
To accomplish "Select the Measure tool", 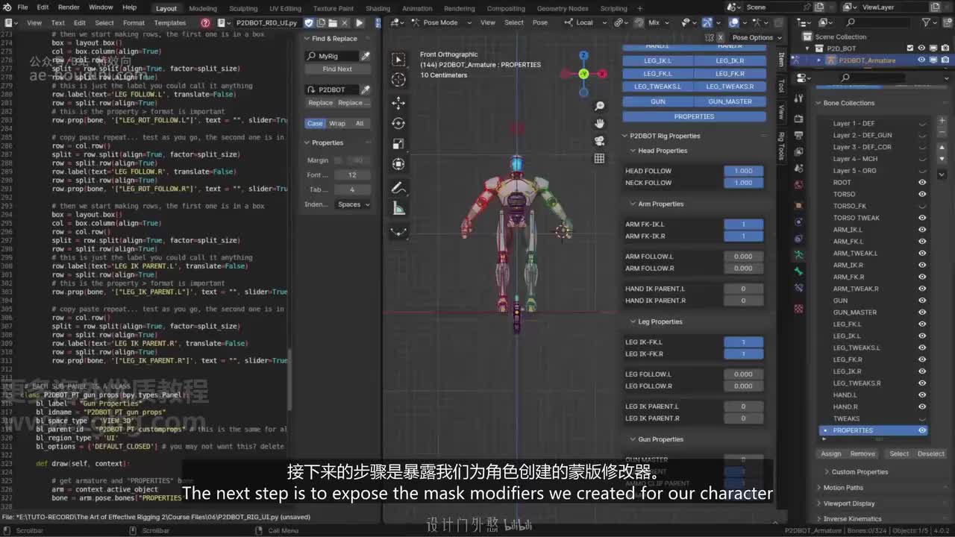I will pos(398,209).
